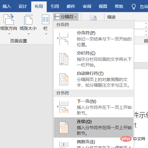Click icon right of 分隔符 button
Image resolution: width=148 pixels, height=148 pixels.
click(93, 18)
